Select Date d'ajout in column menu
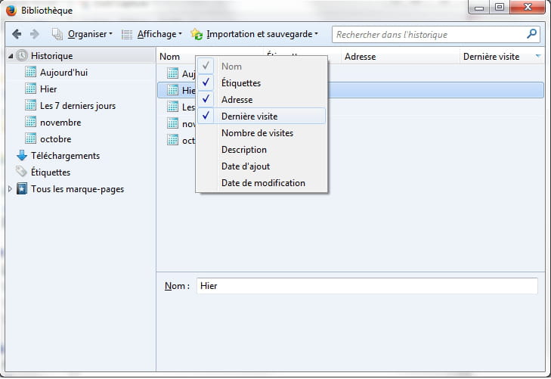 [245, 166]
